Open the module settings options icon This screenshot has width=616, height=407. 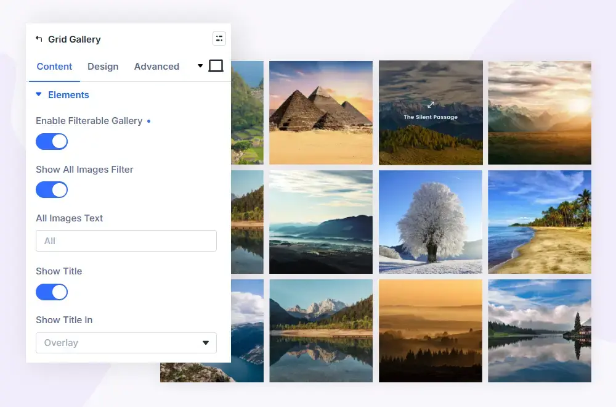coord(219,38)
